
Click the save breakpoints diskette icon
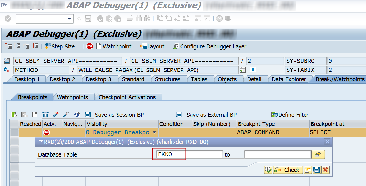pyautogui.click(x=87, y=114)
